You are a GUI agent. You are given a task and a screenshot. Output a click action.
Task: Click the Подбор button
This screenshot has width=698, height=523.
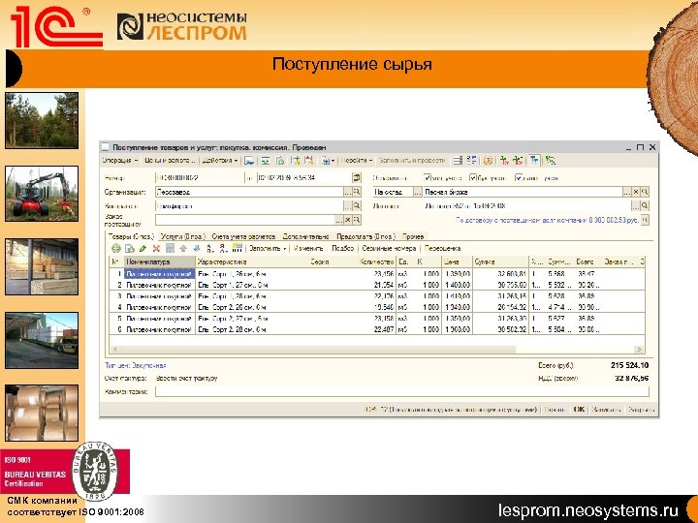[x=343, y=249]
